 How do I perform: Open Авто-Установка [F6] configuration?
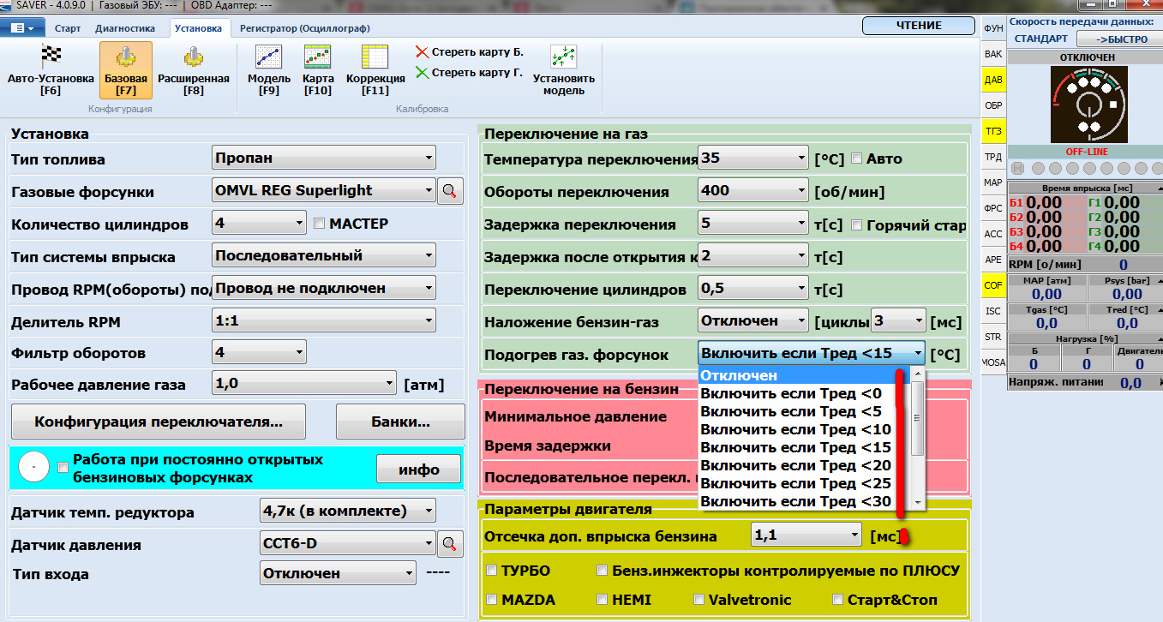(x=51, y=70)
